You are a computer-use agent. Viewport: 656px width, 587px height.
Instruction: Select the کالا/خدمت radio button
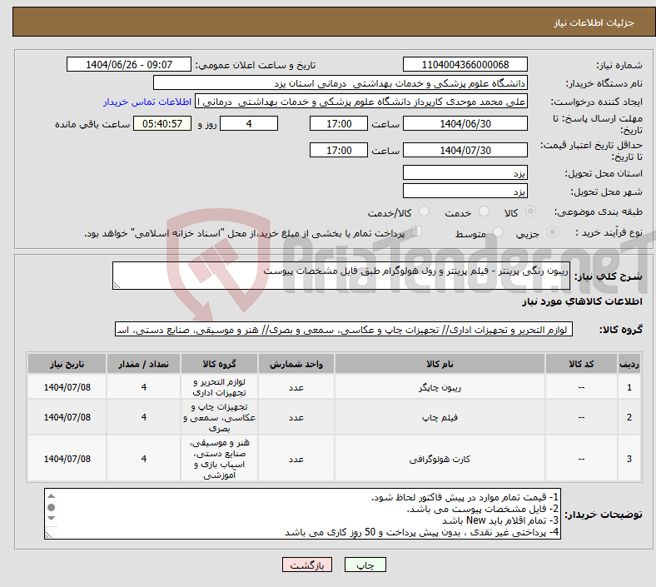click(425, 211)
